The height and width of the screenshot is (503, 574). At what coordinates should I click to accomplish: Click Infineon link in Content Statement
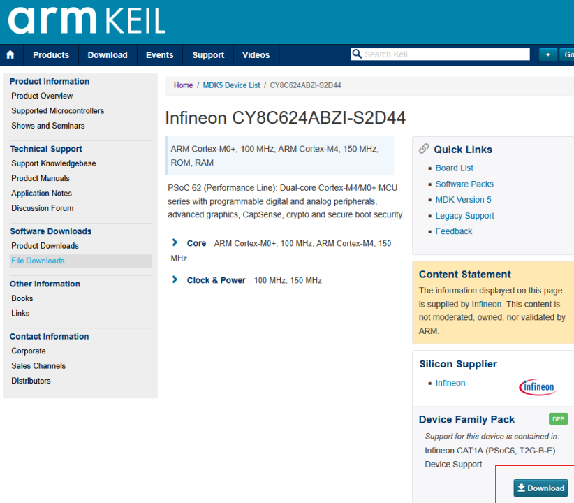click(487, 304)
